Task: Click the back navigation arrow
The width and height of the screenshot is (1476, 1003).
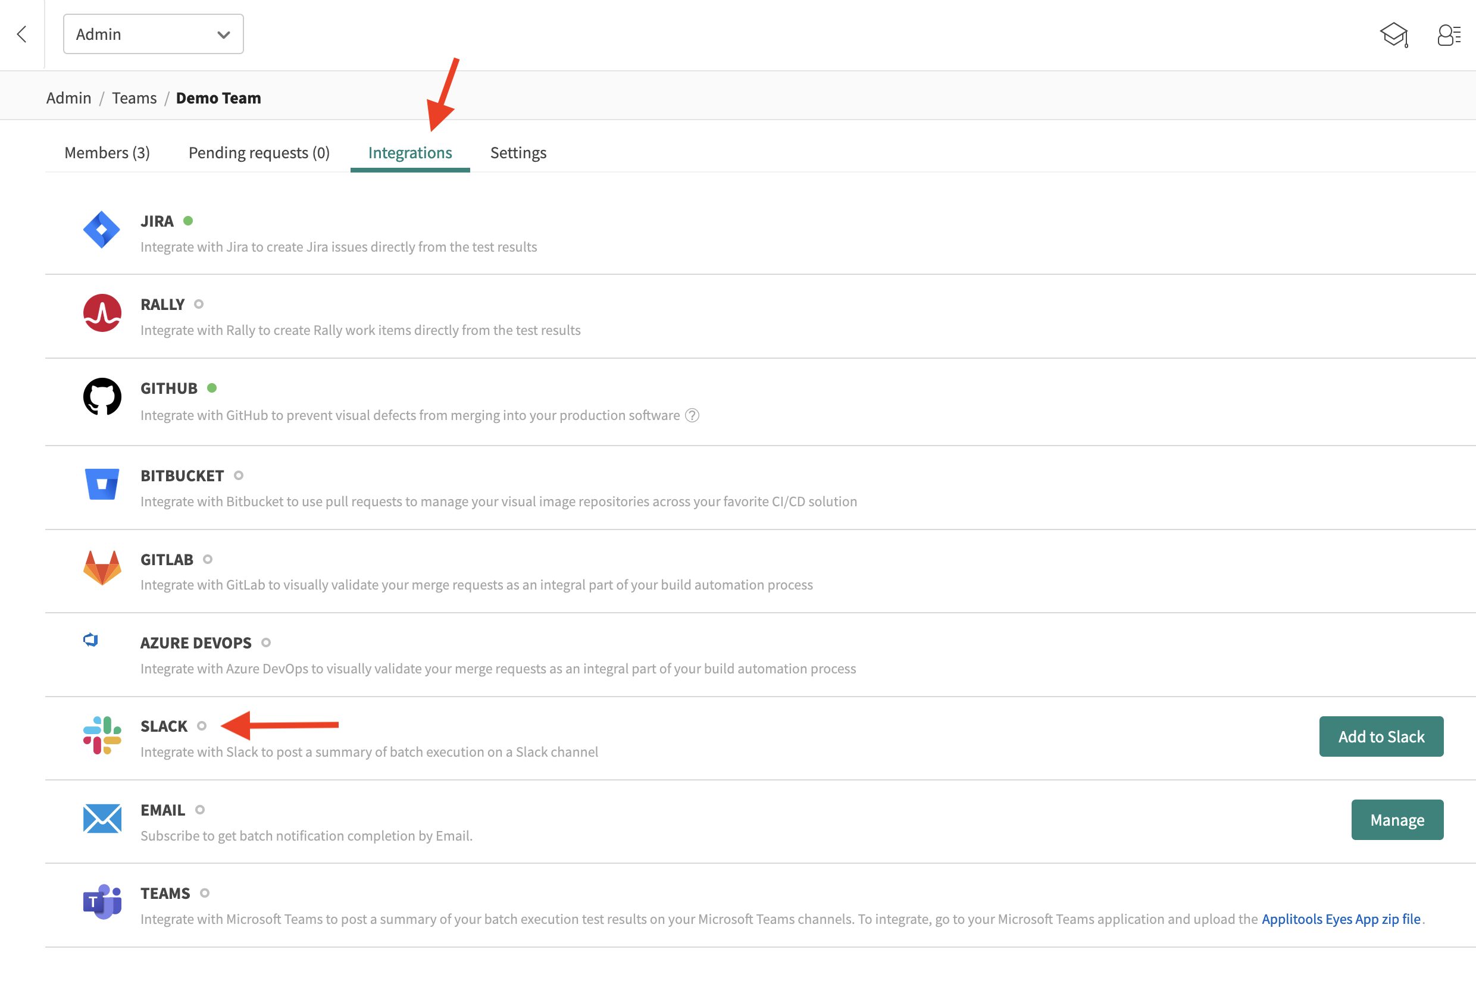Action: (21, 33)
